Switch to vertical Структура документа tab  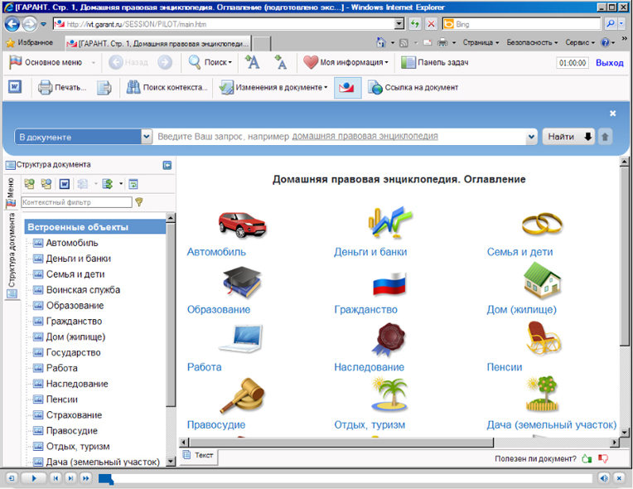pyautogui.click(x=12, y=255)
